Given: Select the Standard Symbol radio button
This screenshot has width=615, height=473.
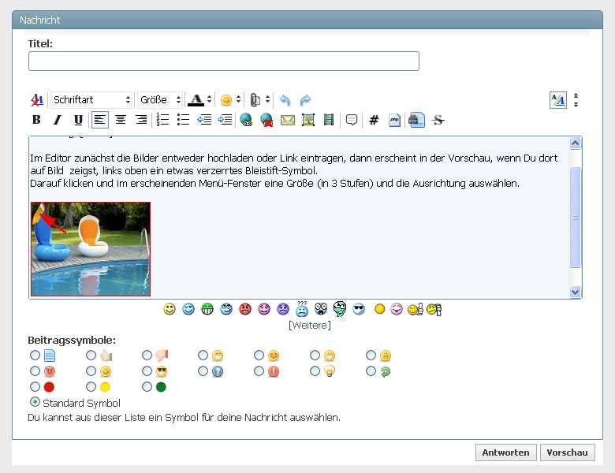Looking at the screenshot, I should point(35,402).
